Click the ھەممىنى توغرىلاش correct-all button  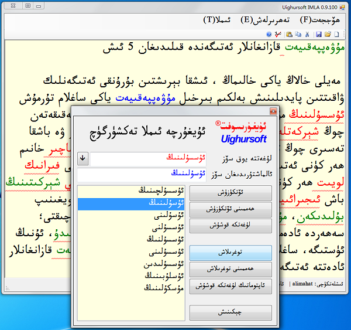(x=230, y=269)
